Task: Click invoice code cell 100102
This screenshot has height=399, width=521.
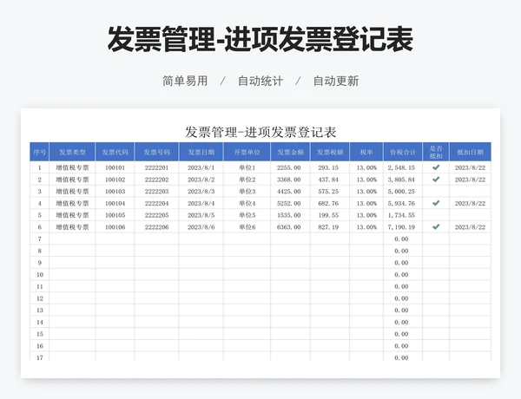Action: 115,180
